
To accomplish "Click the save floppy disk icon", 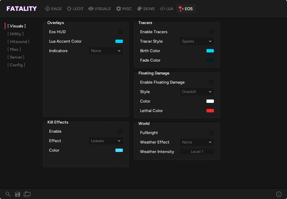I will pos(17,194).
